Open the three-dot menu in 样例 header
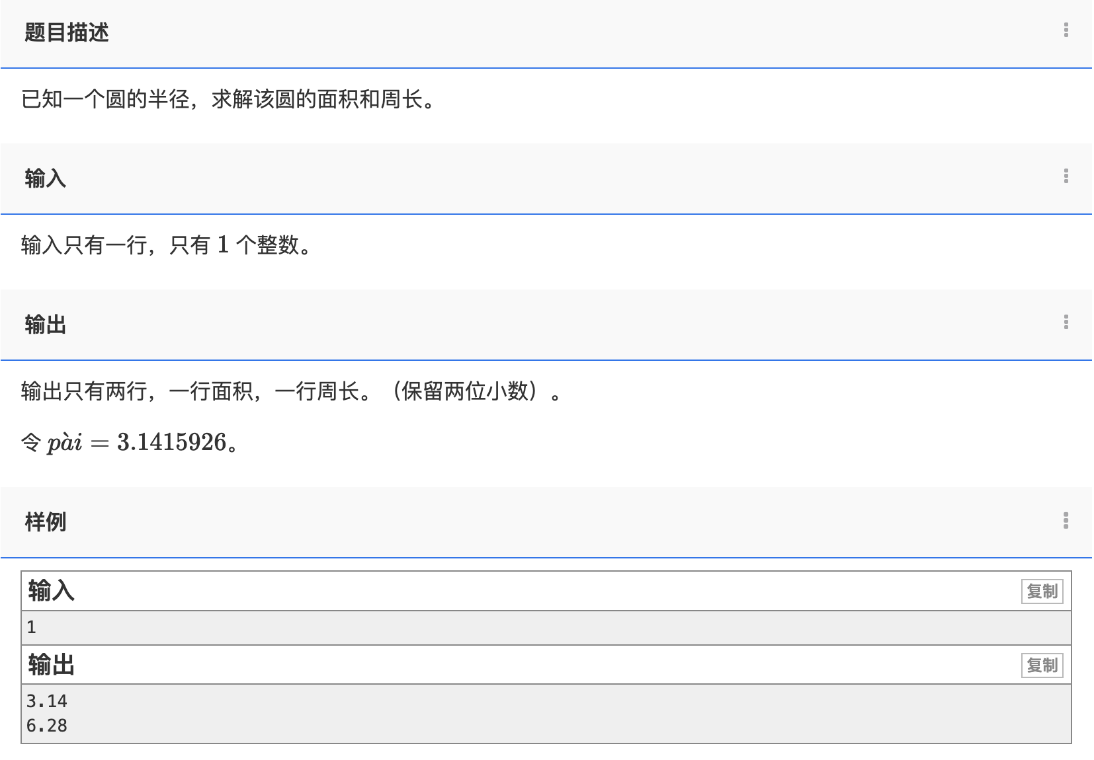This screenshot has width=1094, height=760. tap(1066, 521)
